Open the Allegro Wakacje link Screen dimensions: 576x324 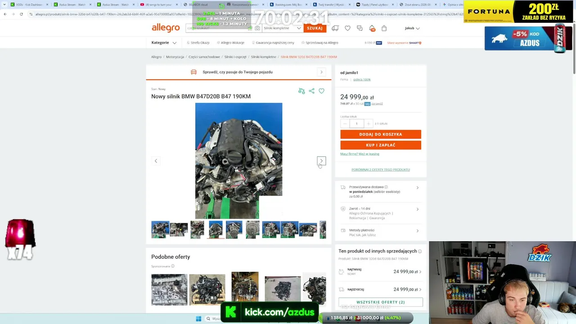pyautogui.click(x=230, y=43)
